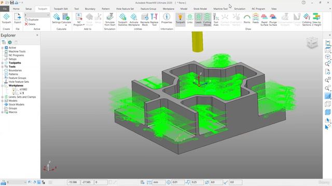Click the view cube
Image resolution: width=332 pixels, height=186 pixels.
coord(312,42)
